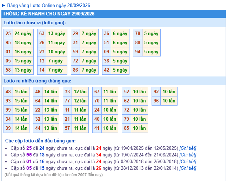Screen dimensions: 227x181
Task: Click lotto number 85 in monthly stats
Action: coord(126,128)
